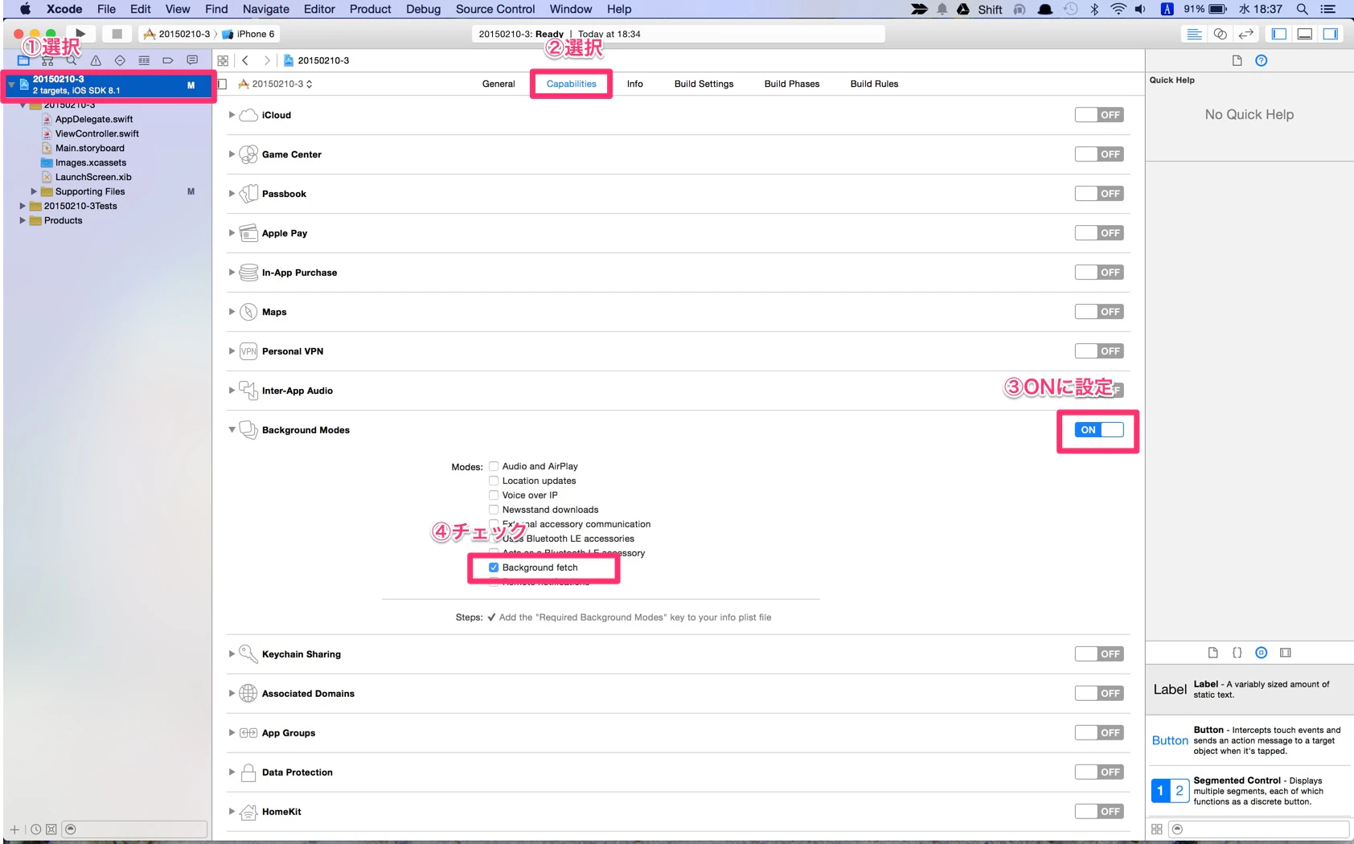1354x844 pixels.
Task: Show the issue navigator warning icon
Action: point(96,60)
